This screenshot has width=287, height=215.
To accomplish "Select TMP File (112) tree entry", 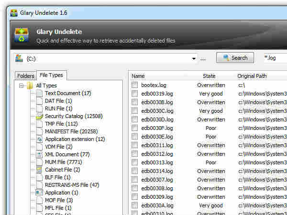I will pyautogui.click(x=61, y=124).
